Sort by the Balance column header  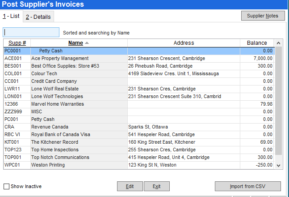click(256, 43)
